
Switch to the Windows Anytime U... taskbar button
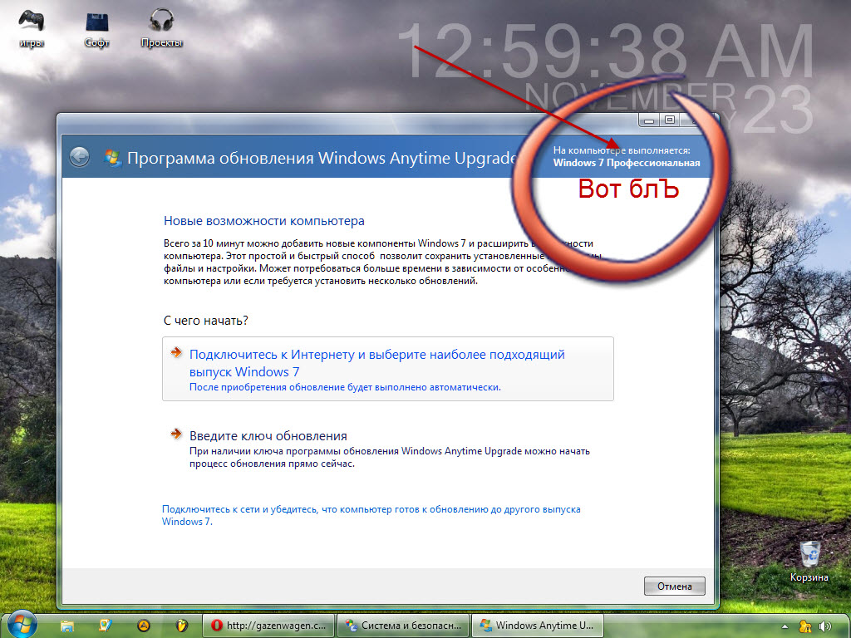pos(538,626)
